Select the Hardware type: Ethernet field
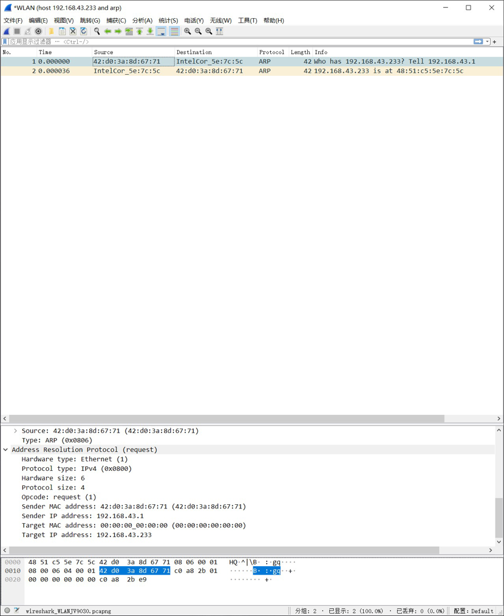The image size is (504, 616). tap(75, 459)
